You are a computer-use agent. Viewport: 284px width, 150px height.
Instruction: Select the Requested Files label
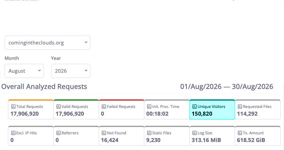[x=257, y=107]
